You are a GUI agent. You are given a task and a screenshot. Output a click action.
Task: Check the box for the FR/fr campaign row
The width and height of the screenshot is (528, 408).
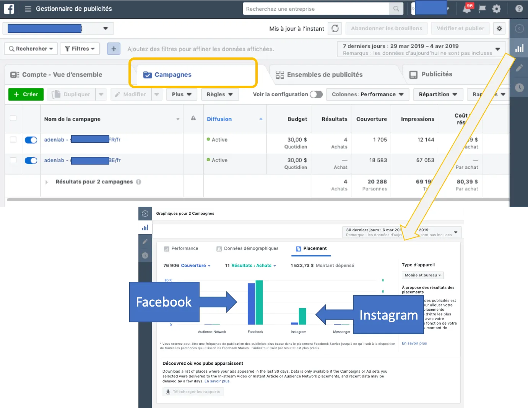(x=13, y=140)
